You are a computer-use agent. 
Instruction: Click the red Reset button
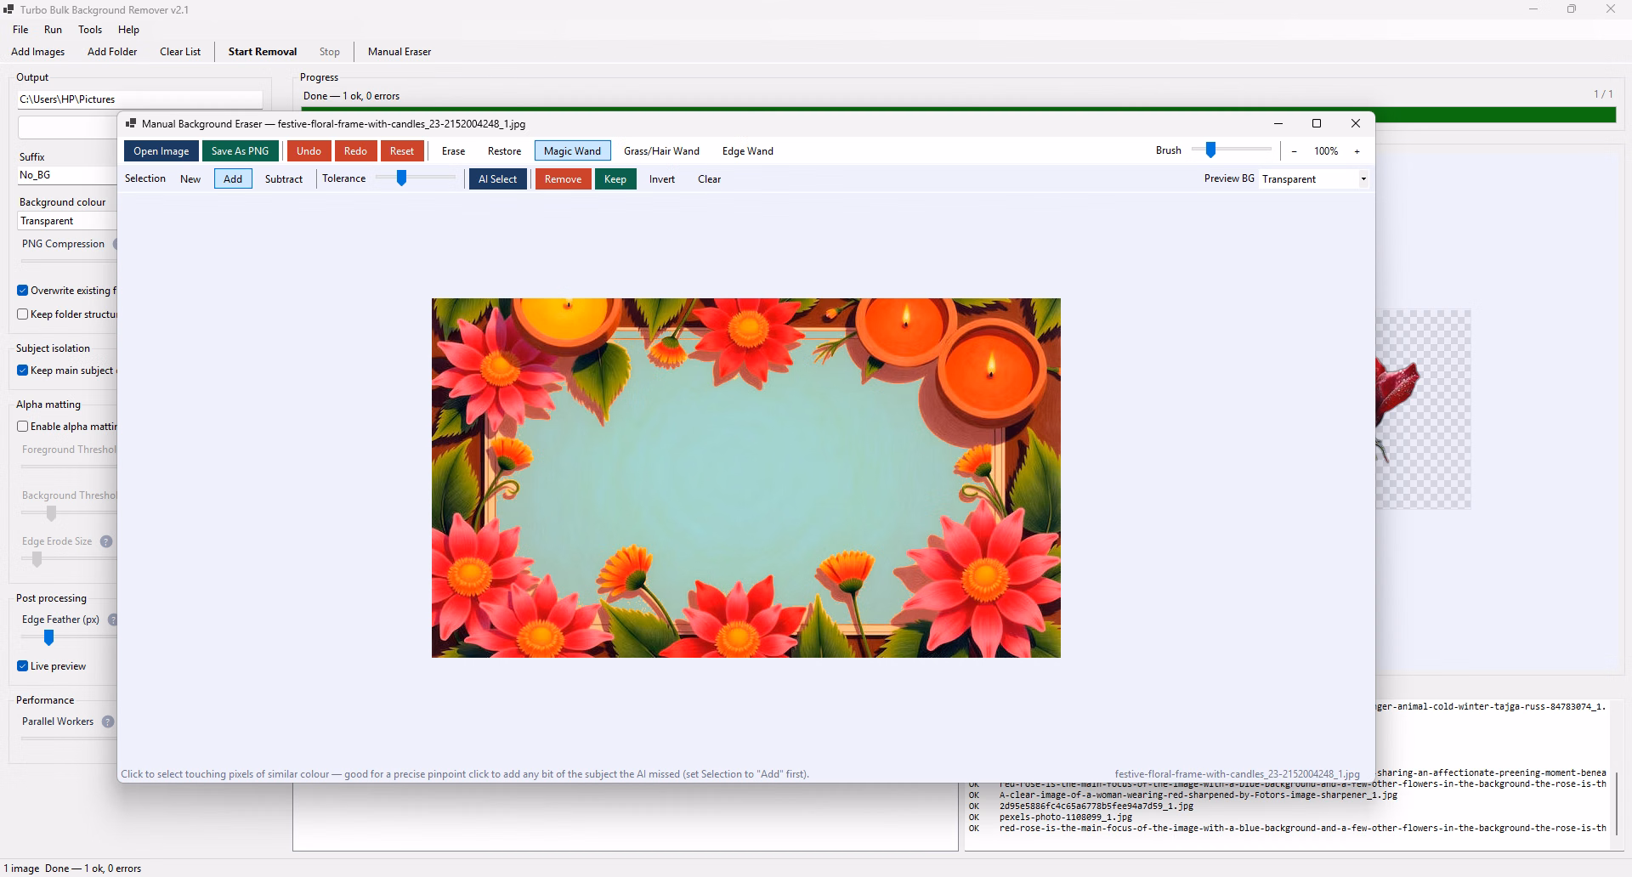click(402, 151)
